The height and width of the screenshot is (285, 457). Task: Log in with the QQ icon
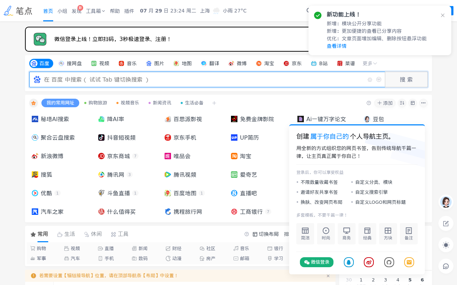349,262
